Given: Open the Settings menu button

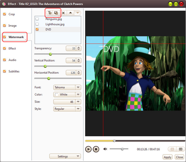Looking at the screenshot, I should coord(65,156).
